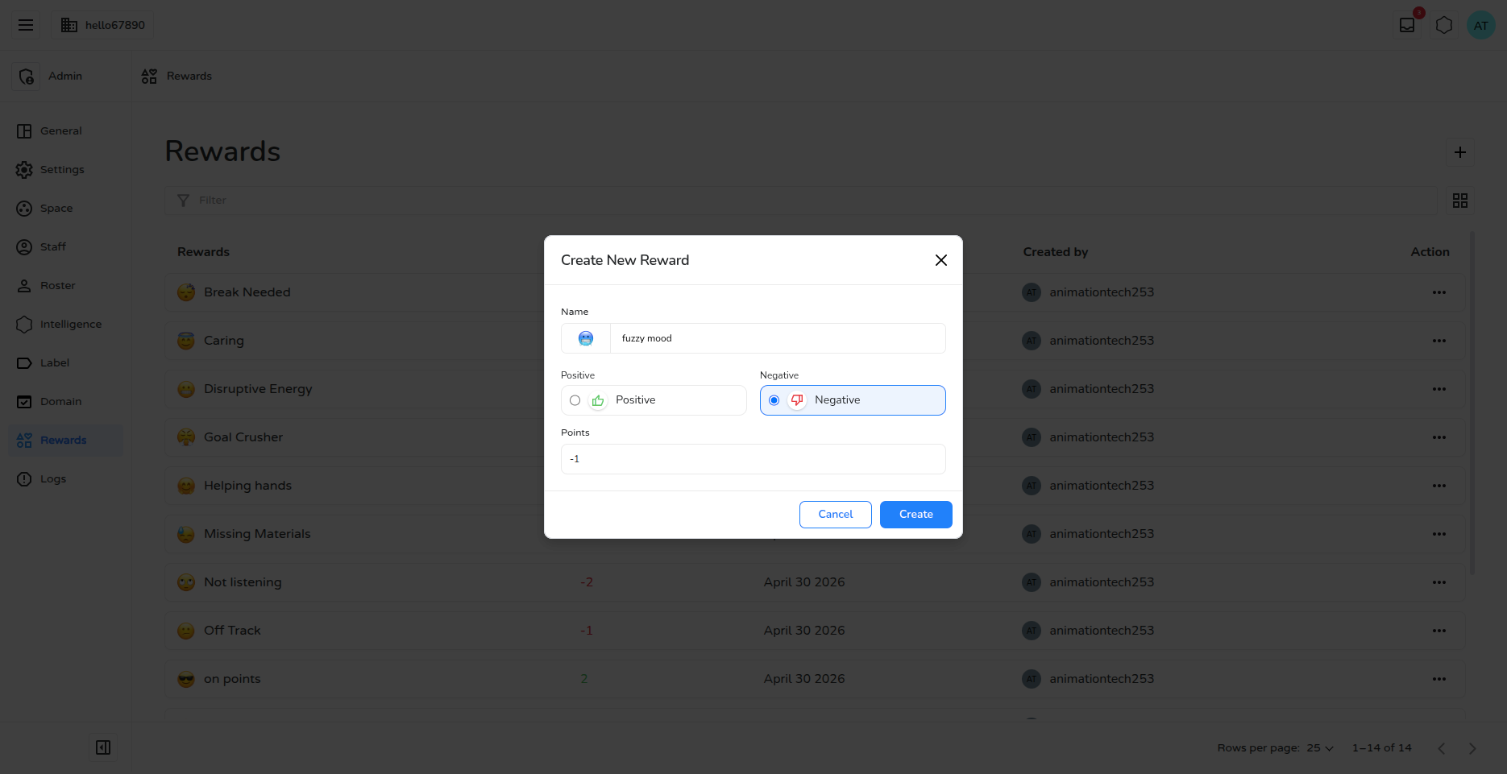Click the Cancel button
Viewport: 1507px width, 774px height.
836,515
